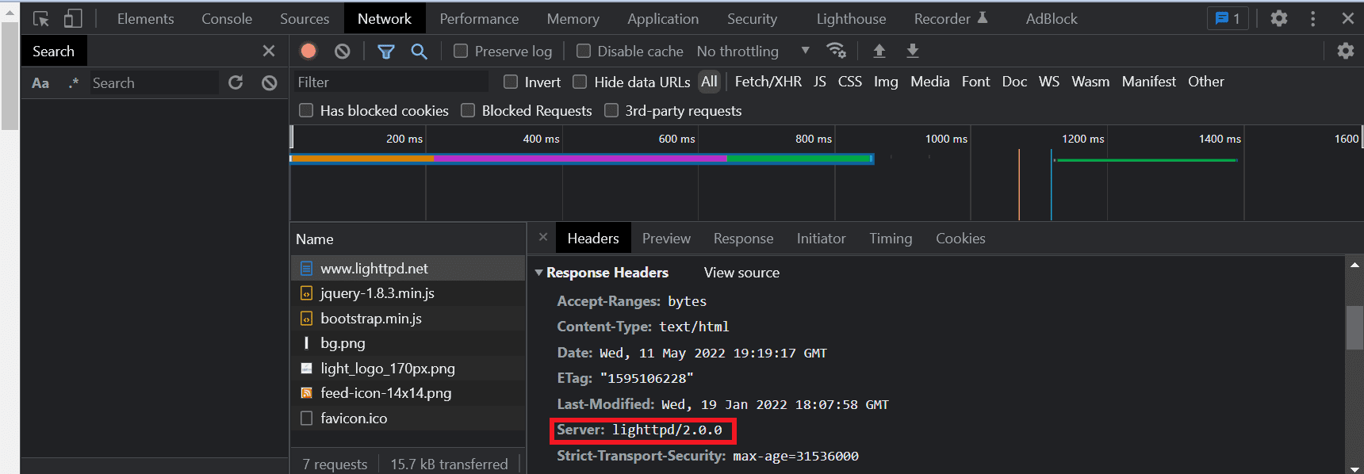
Task: Click the View source link
Action: click(741, 273)
